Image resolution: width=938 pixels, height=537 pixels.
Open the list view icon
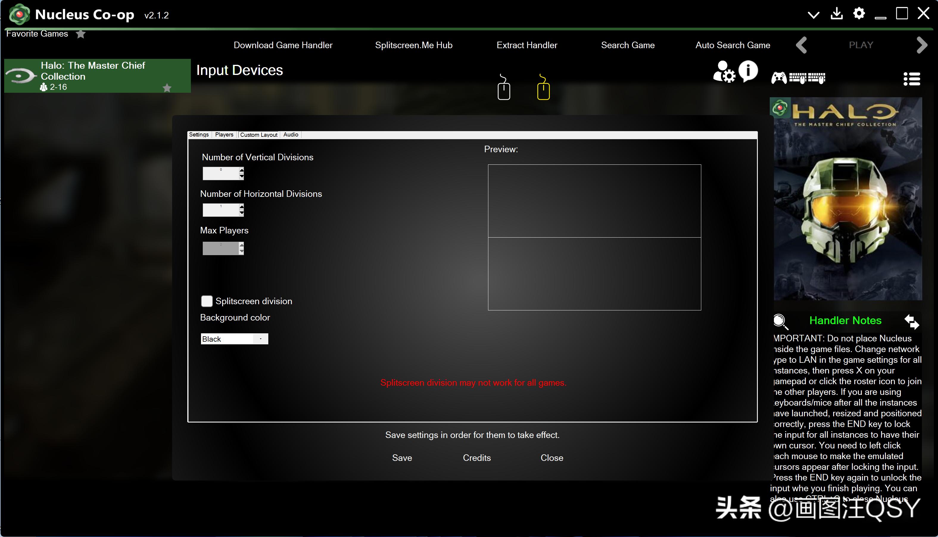point(911,79)
